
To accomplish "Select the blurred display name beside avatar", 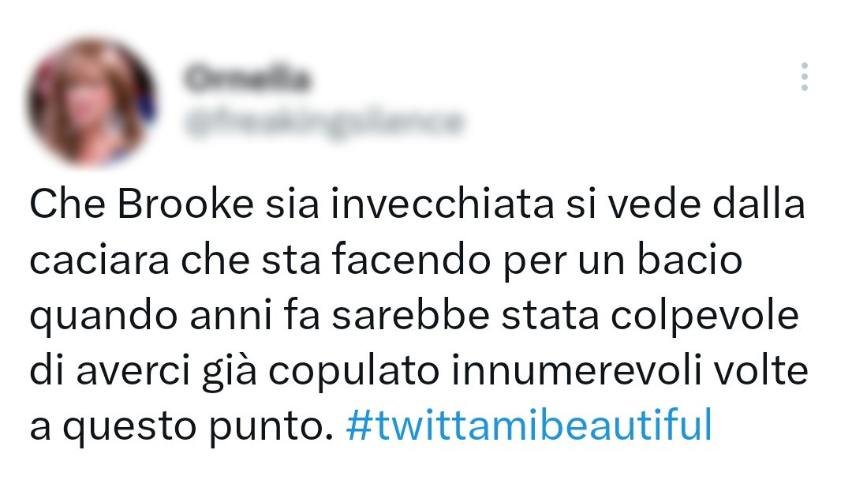I will point(247,77).
